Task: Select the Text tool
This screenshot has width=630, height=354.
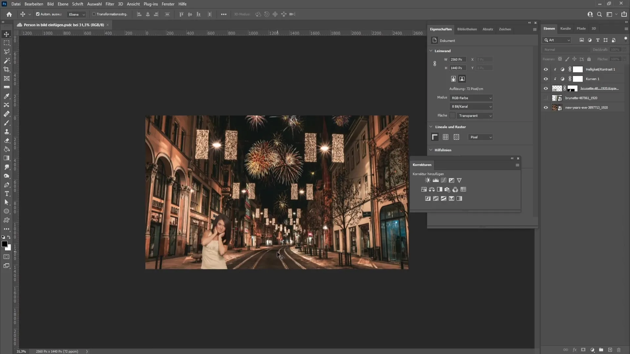Action: pos(7,194)
